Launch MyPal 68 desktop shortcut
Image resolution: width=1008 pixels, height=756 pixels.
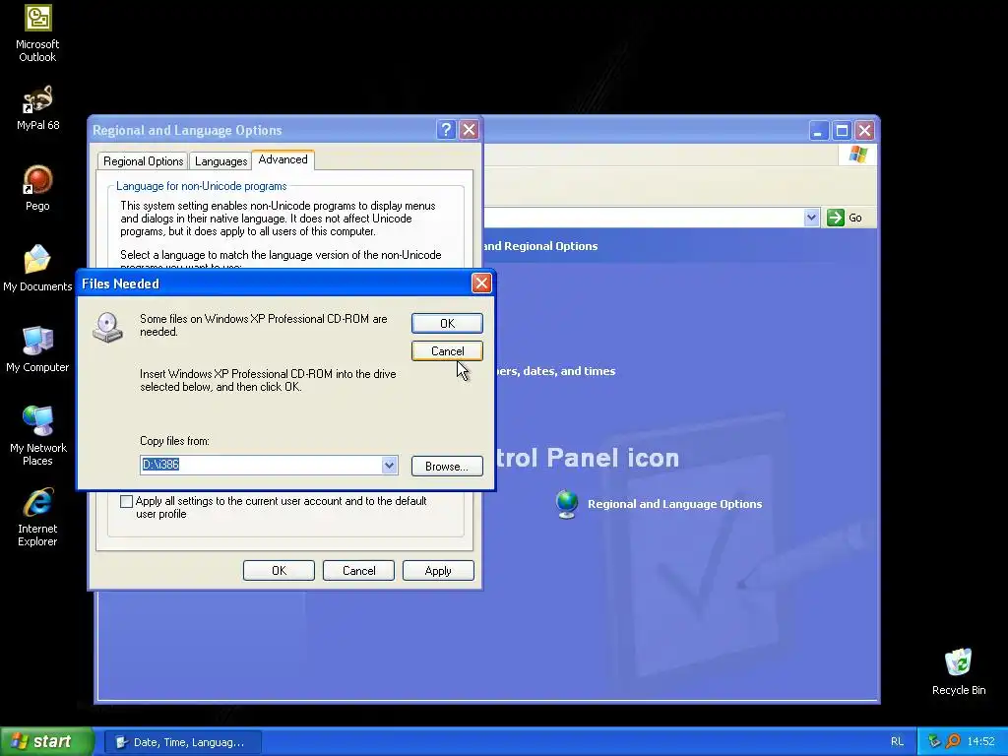38,107
